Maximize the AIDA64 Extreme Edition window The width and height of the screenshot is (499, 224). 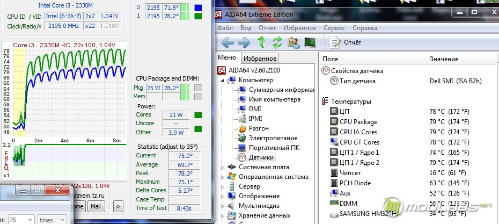point(474,12)
